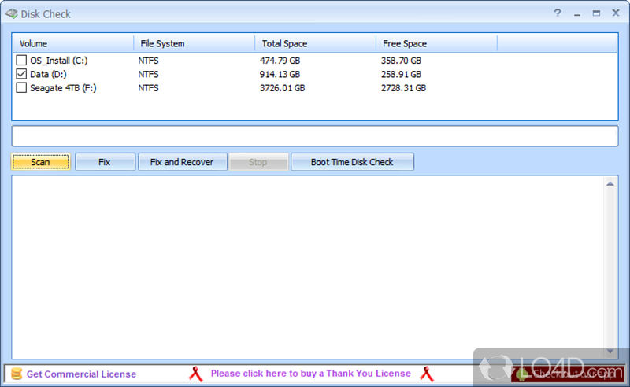Click the gold coins commercial license icon

tap(17, 374)
